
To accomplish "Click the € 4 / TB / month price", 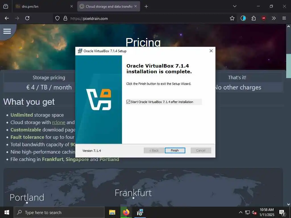I will (x=49, y=87).
